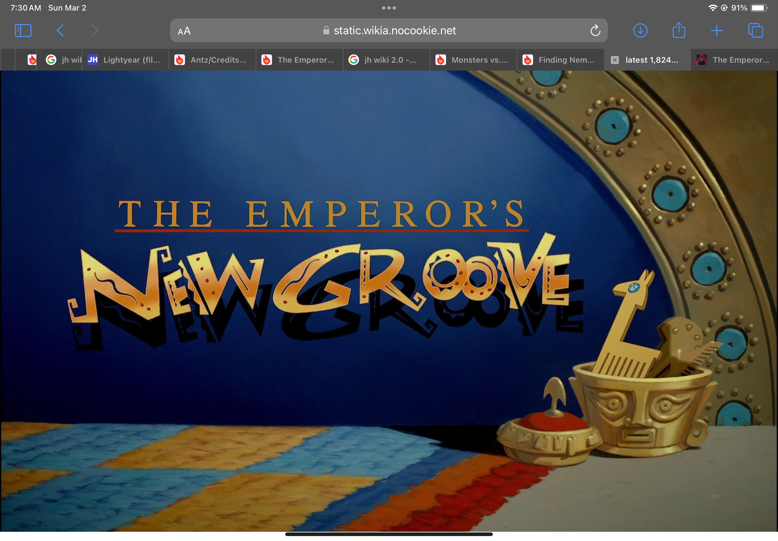Close the 'latest 1,824' tab
Viewport: 778px width, 541px height.
pyautogui.click(x=614, y=60)
